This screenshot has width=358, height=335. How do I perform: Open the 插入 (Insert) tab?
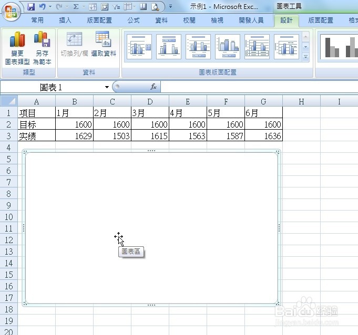(x=65, y=20)
